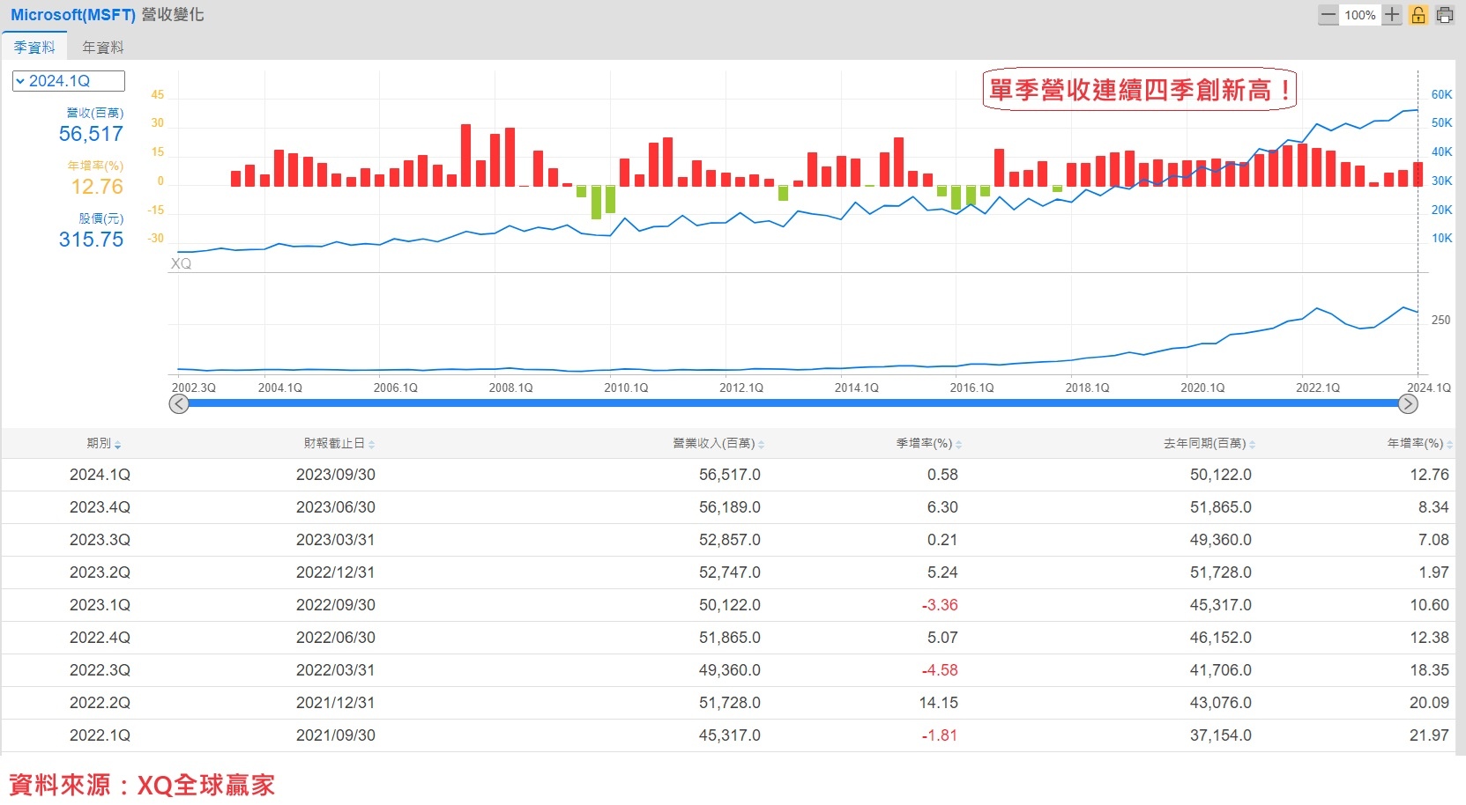Select the 2022.1Q table row cell
Viewport: 1466px width, 805px height.
coord(100,735)
